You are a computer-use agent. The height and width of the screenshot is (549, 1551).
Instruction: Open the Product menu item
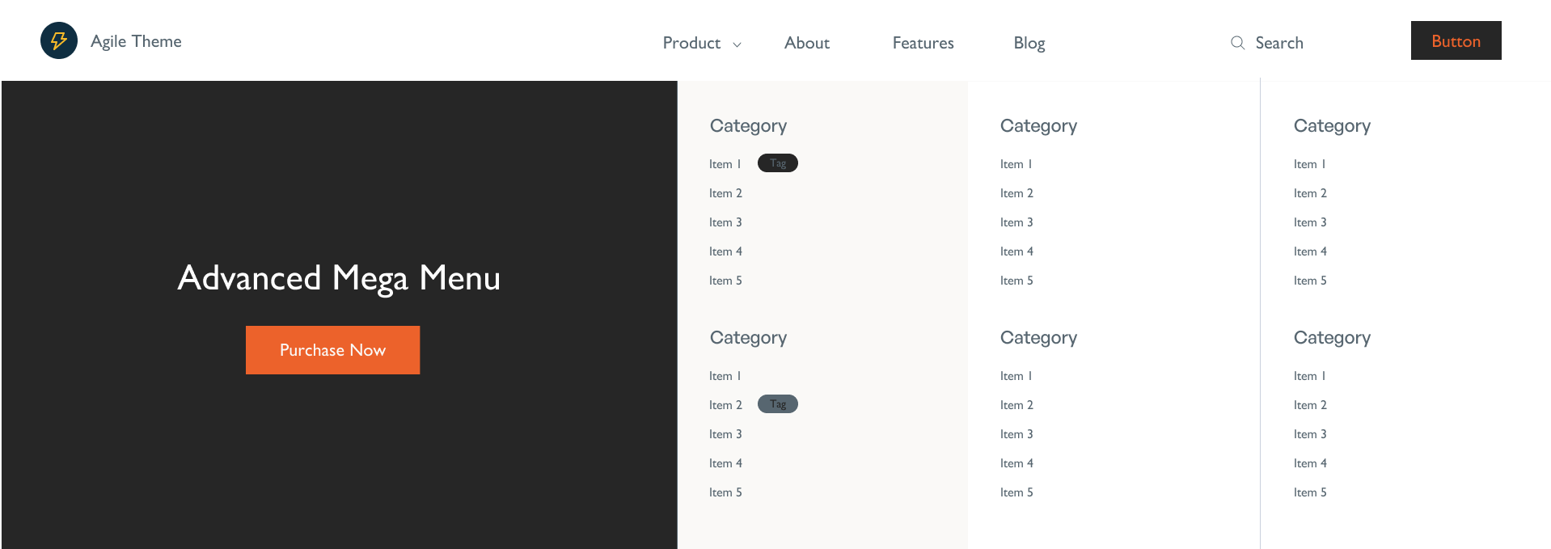point(691,43)
